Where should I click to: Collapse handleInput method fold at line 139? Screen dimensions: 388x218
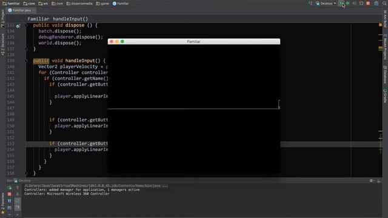tap(26, 61)
